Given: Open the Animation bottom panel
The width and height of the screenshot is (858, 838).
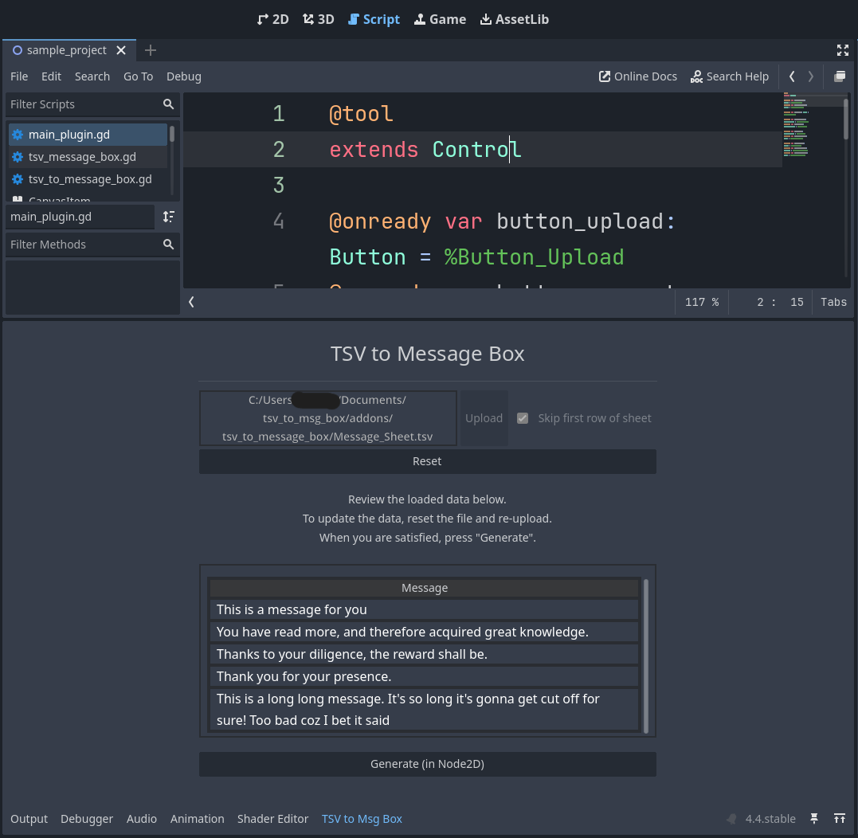Looking at the screenshot, I should point(198,819).
